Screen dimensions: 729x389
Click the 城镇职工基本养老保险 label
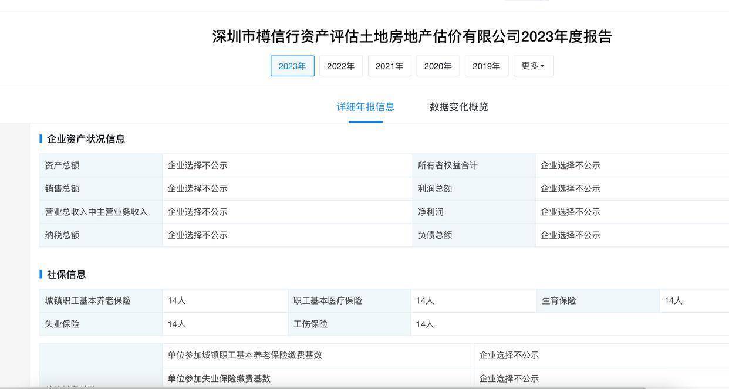[x=88, y=300]
